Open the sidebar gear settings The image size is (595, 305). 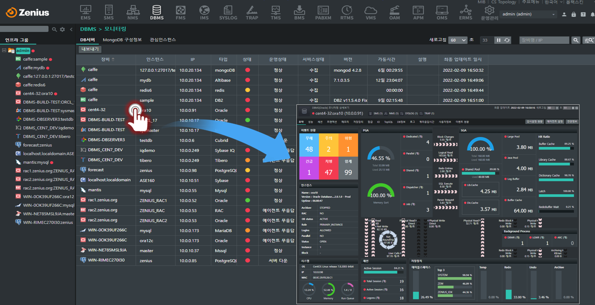tap(62, 29)
